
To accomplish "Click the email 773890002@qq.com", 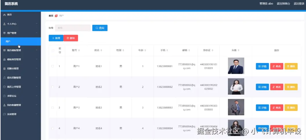I will [187, 87].
